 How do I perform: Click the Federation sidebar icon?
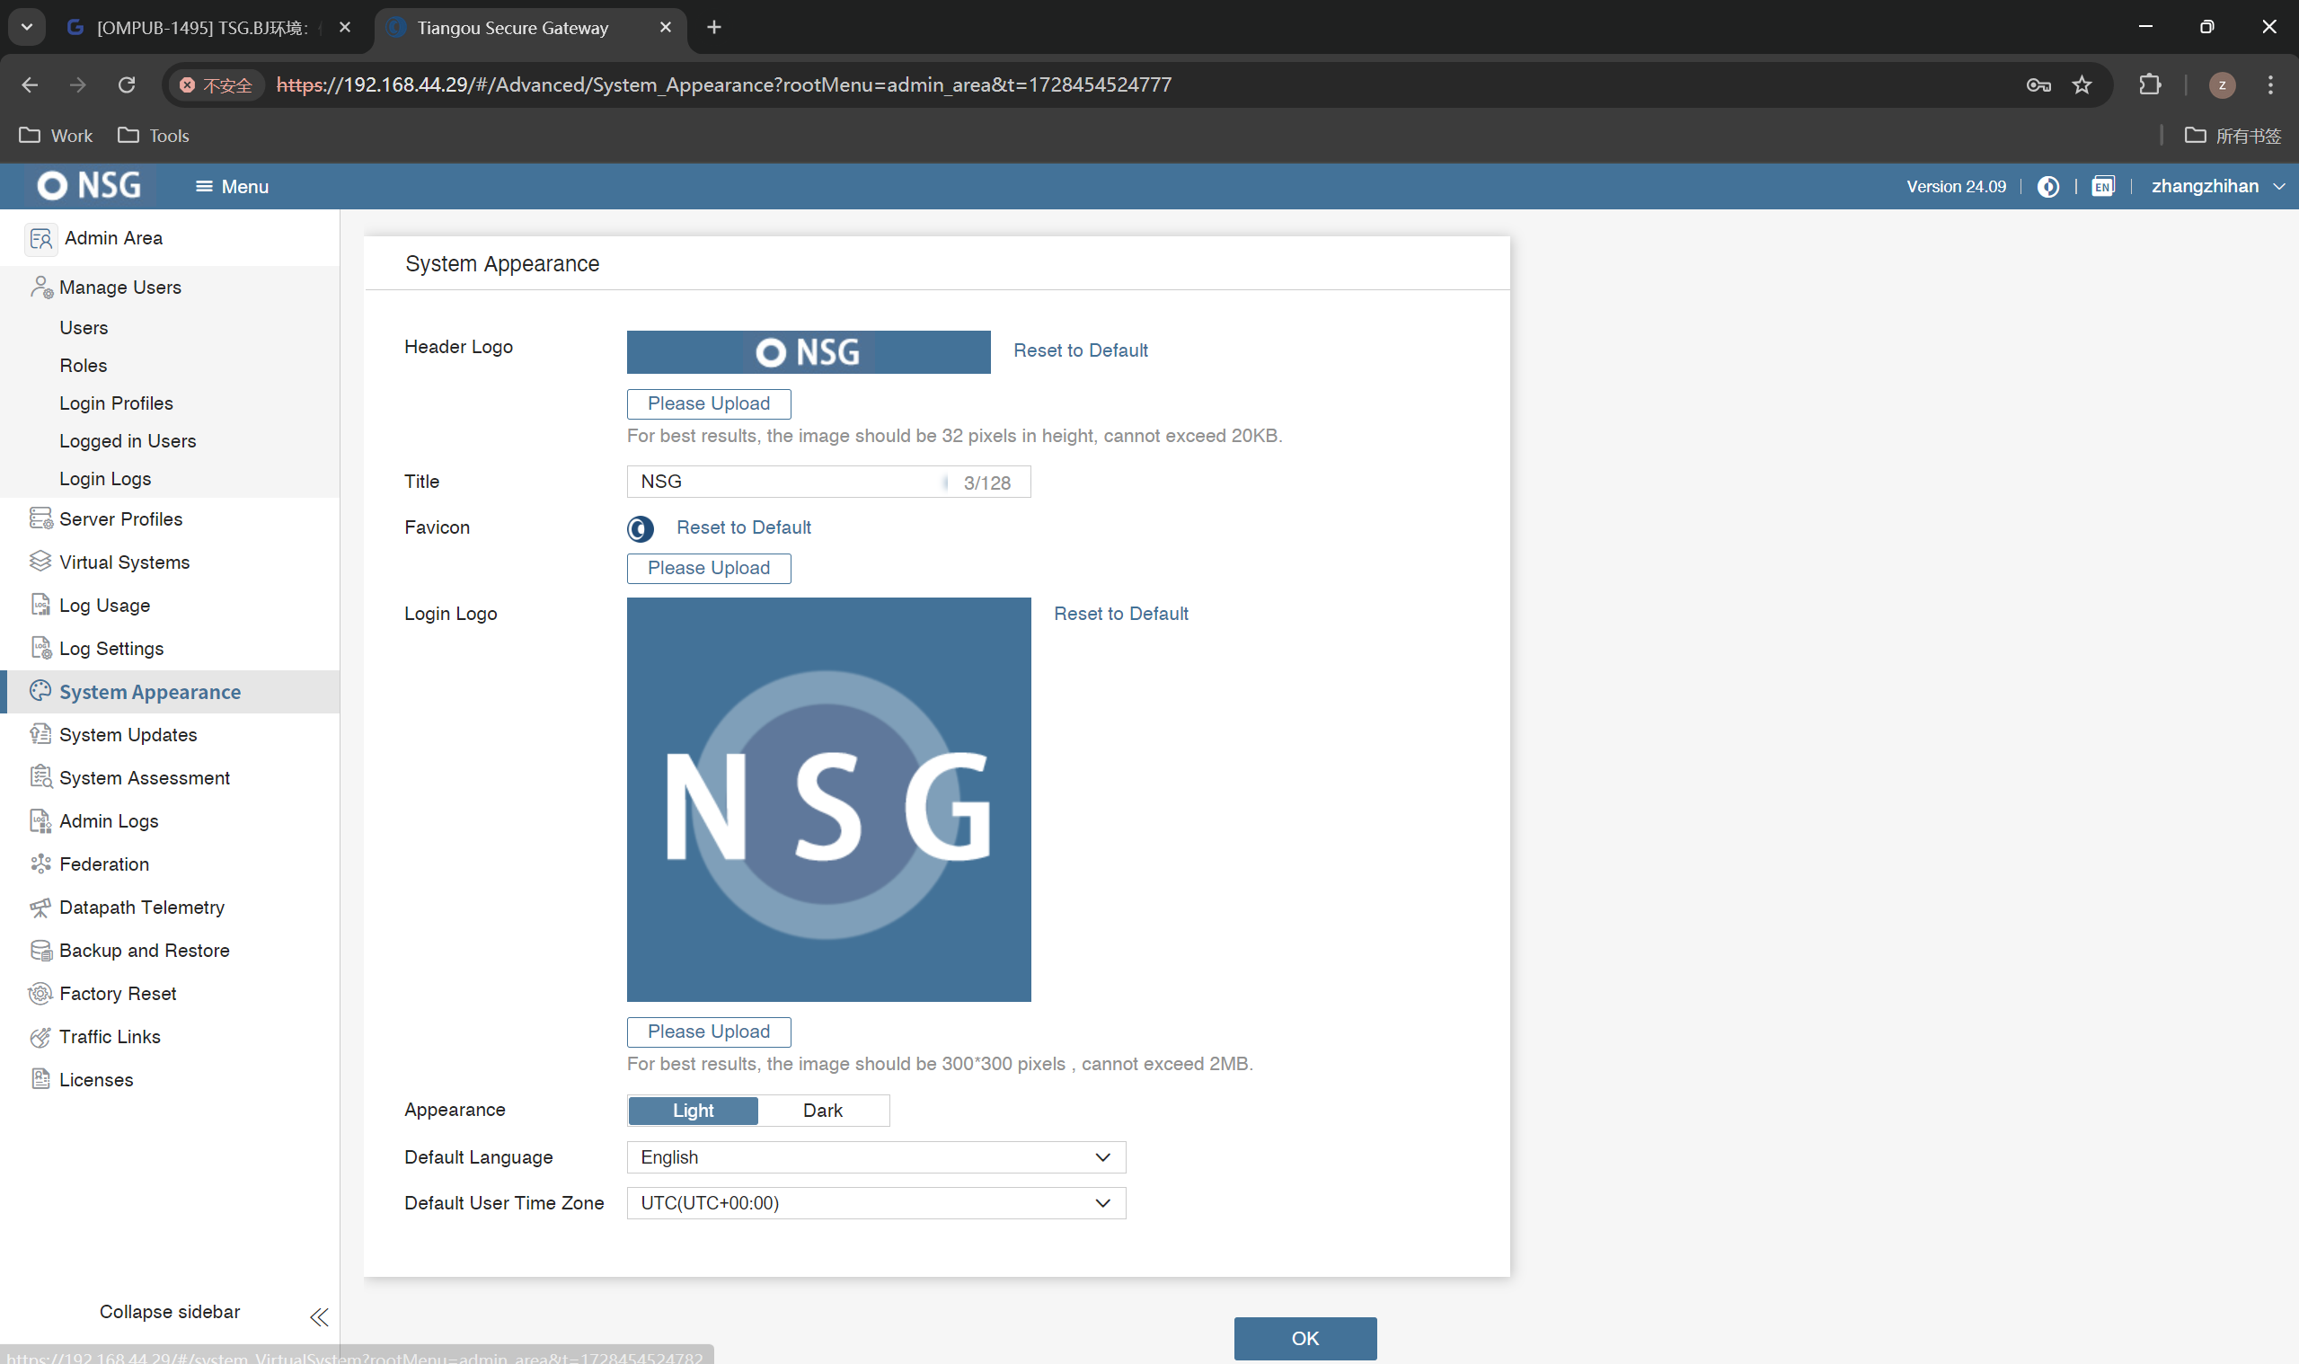40,864
